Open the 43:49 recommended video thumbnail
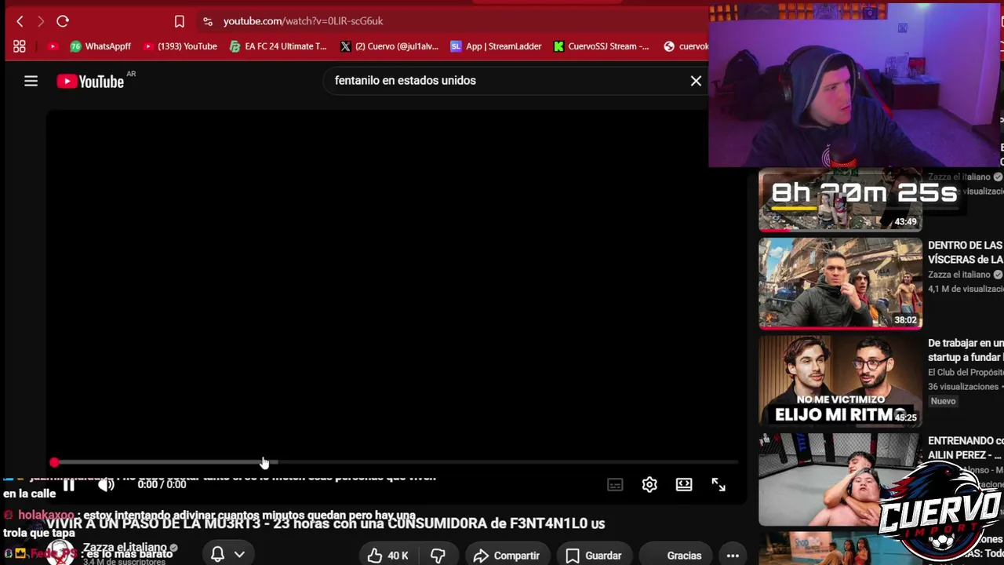The width and height of the screenshot is (1004, 565). pos(840,201)
